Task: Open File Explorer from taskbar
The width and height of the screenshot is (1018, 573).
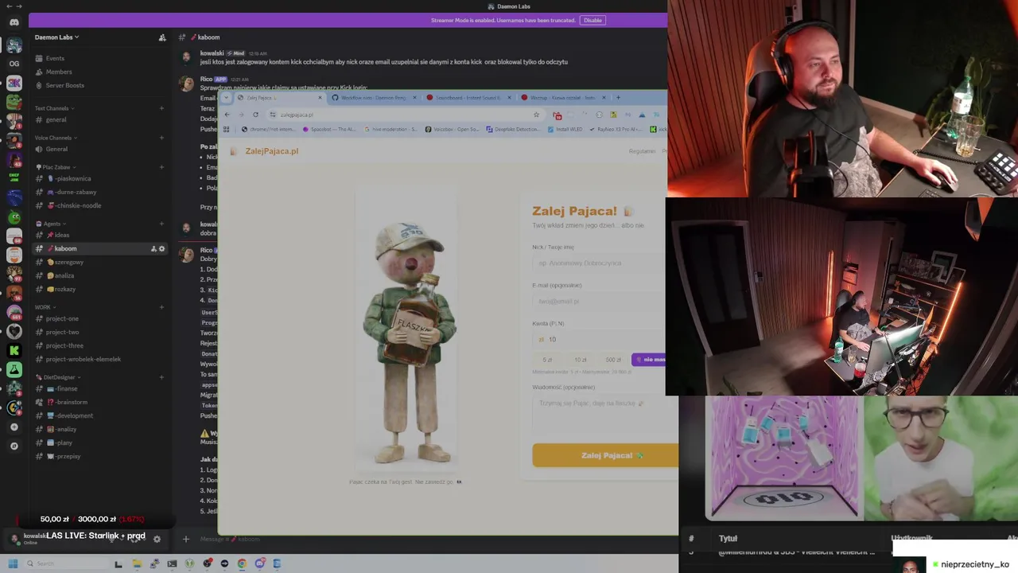Action: tap(137, 563)
